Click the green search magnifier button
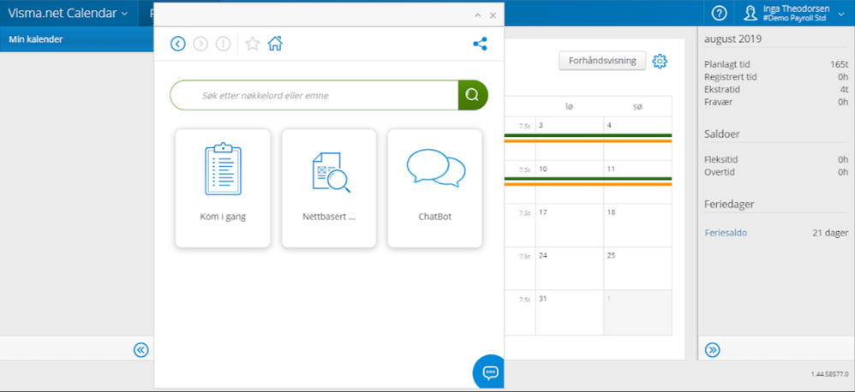Screen dimensions: 855x392 [x=472, y=95]
